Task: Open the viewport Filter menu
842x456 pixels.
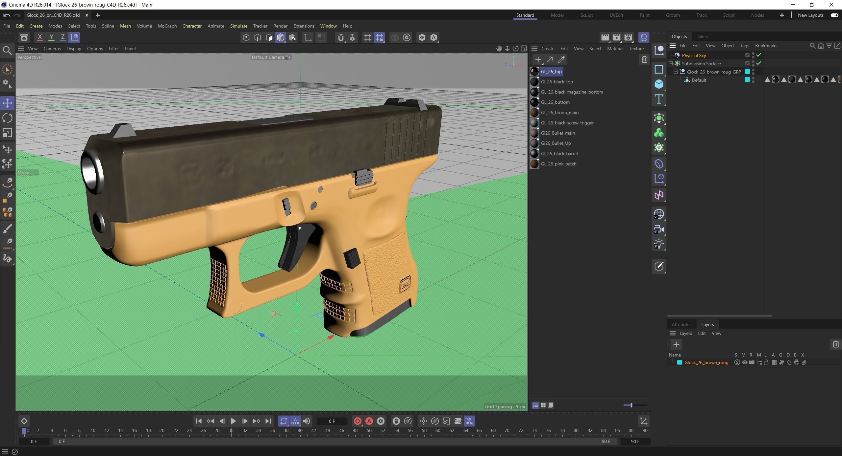Action: 114,49
